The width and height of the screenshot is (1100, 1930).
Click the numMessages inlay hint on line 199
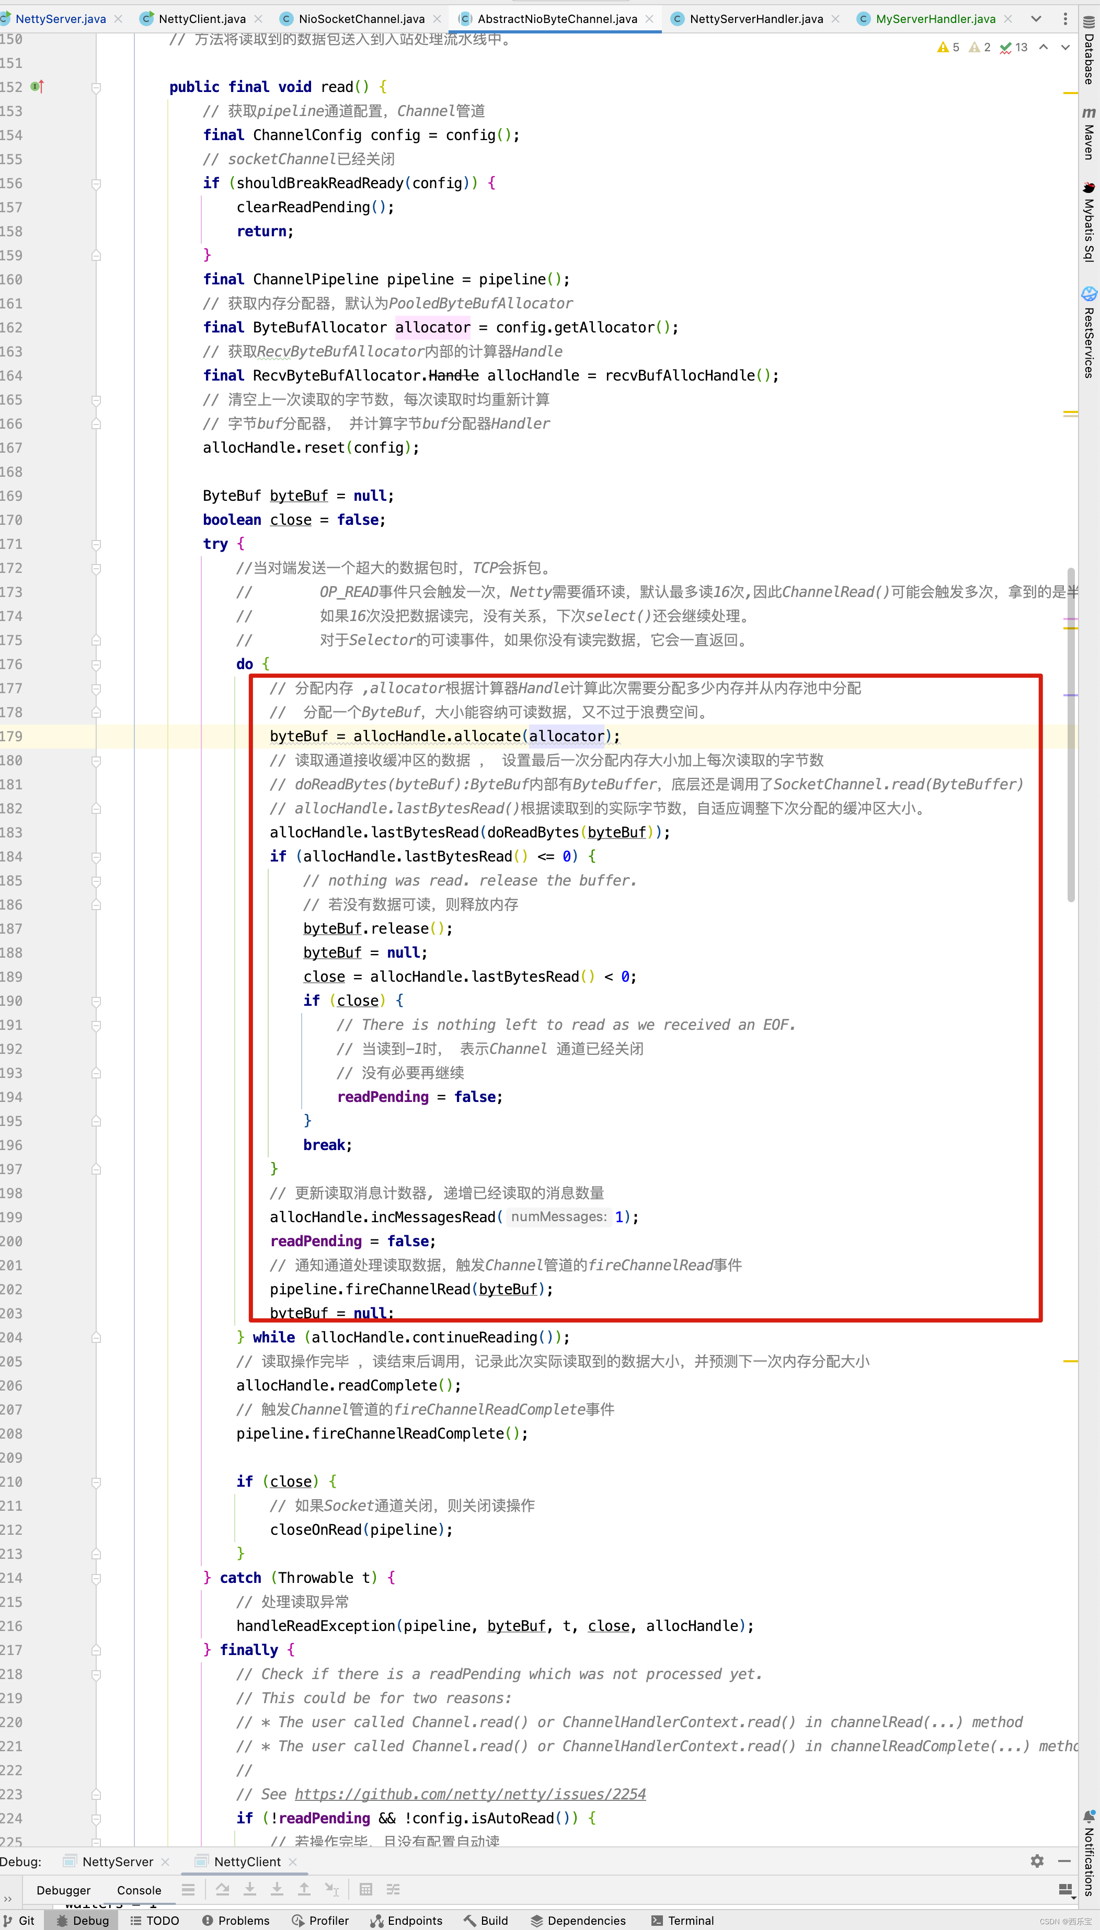[558, 1217]
